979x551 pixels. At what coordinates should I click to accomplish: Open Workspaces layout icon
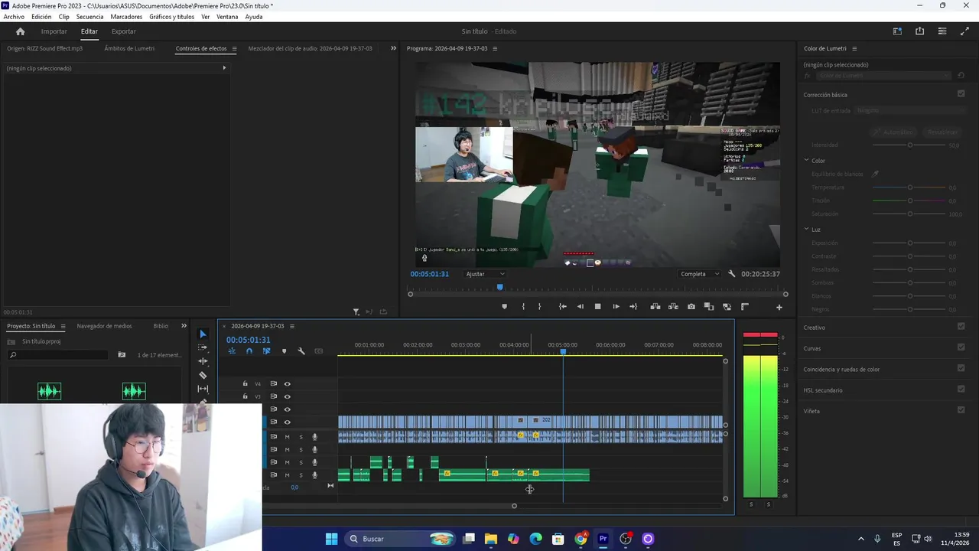point(898,31)
